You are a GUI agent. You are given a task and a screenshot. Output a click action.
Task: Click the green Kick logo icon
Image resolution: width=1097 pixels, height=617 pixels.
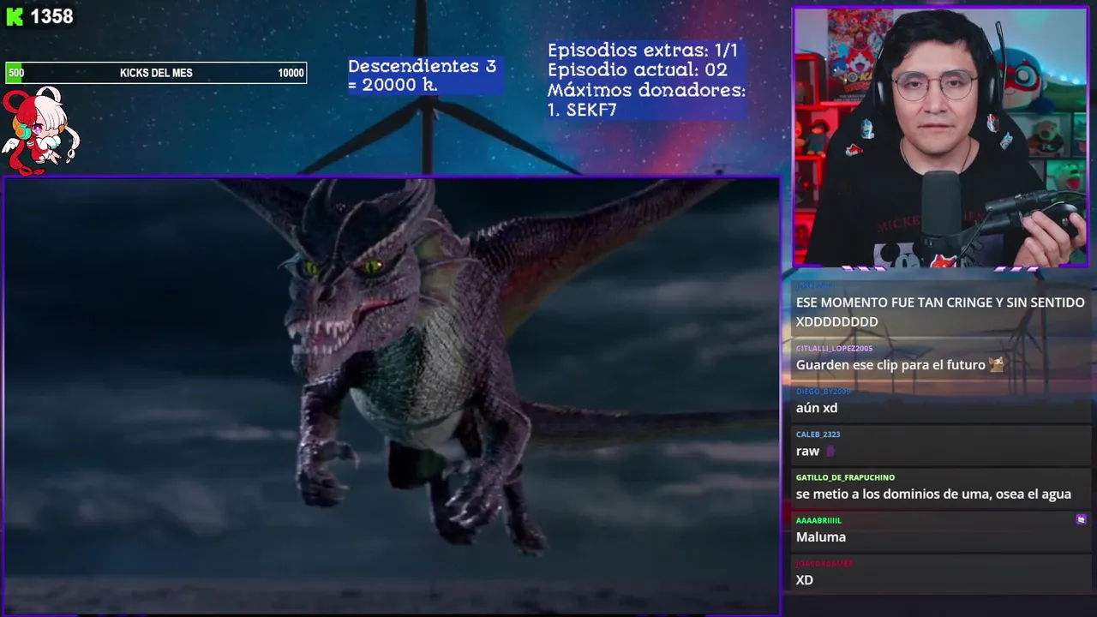pos(15,16)
